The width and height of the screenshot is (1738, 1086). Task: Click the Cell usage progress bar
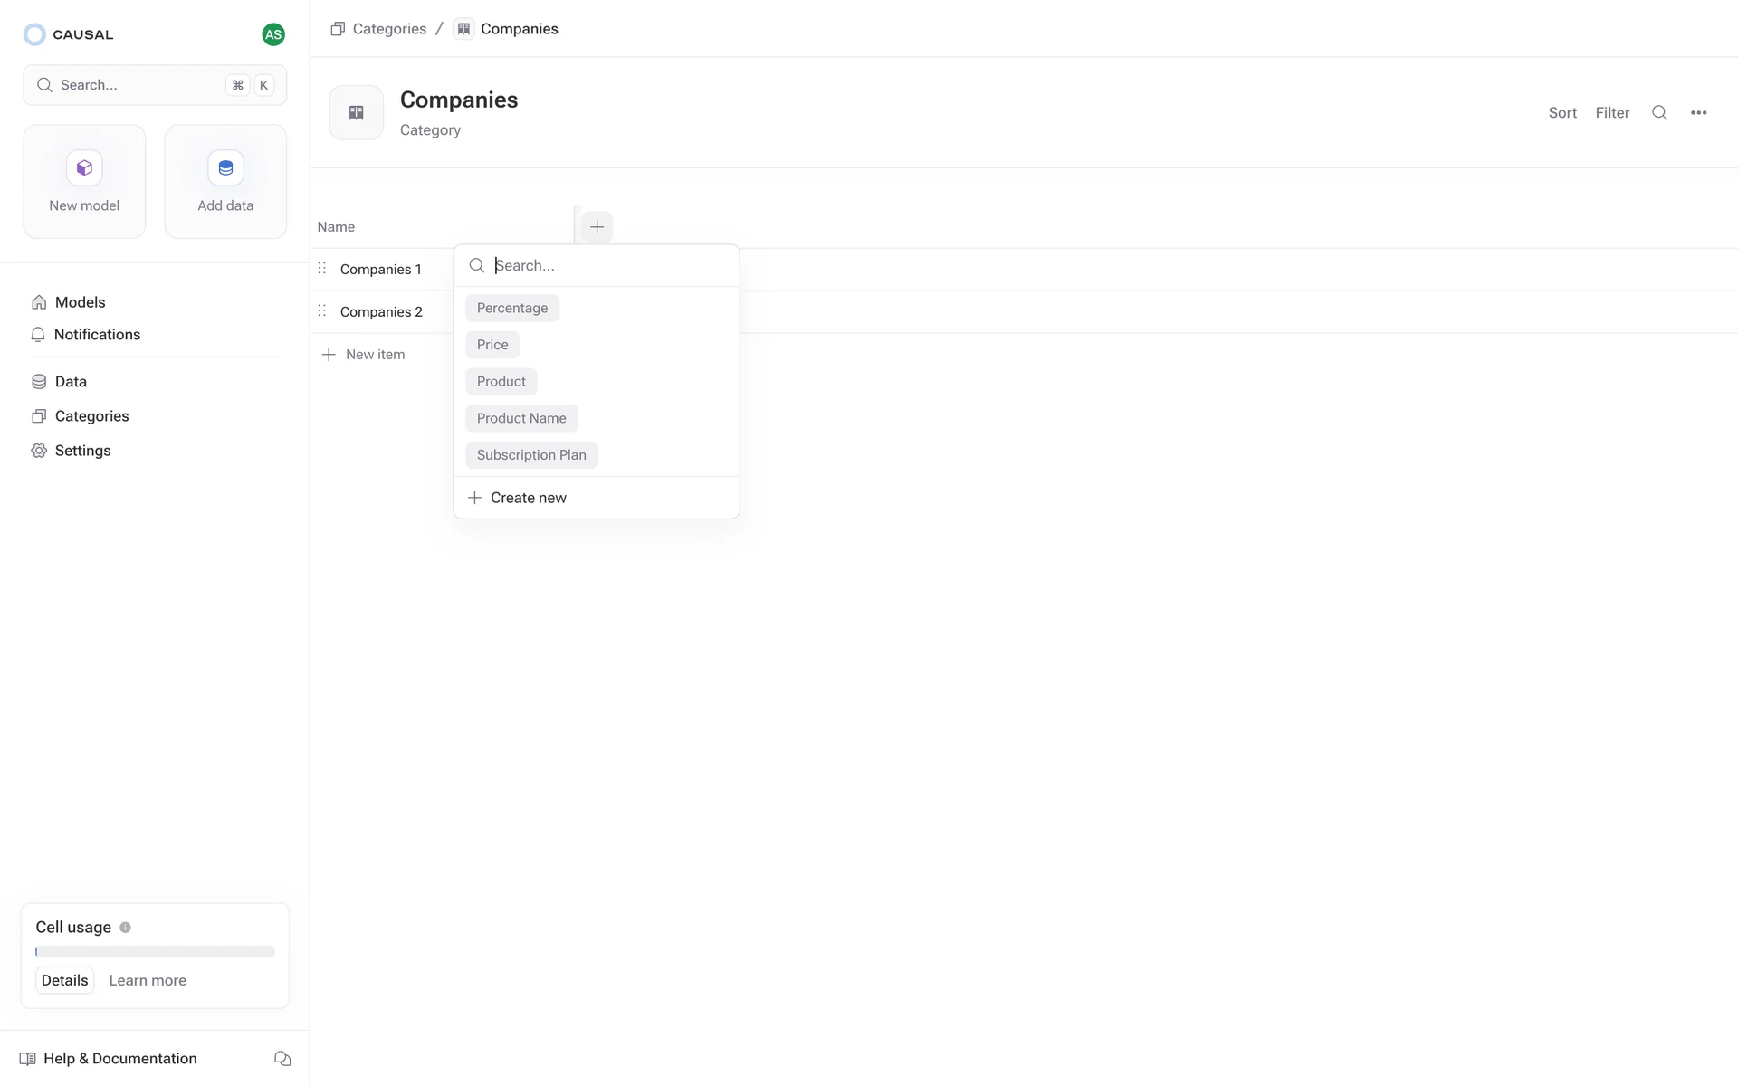point(155,952)
